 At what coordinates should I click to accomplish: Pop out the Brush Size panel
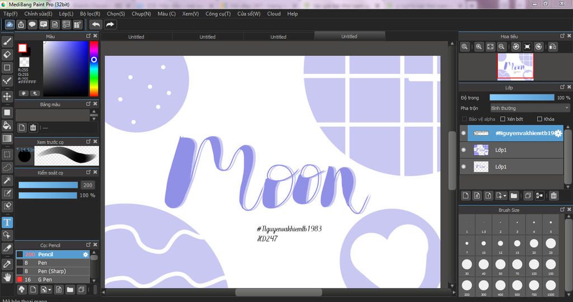(x=562, y=210)
